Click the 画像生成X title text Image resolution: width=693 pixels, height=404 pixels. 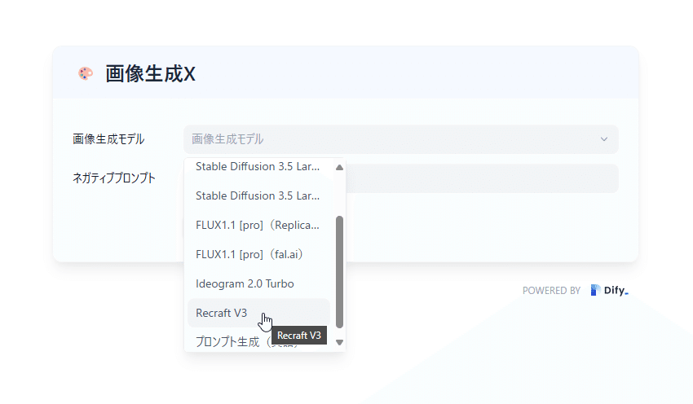150,73
